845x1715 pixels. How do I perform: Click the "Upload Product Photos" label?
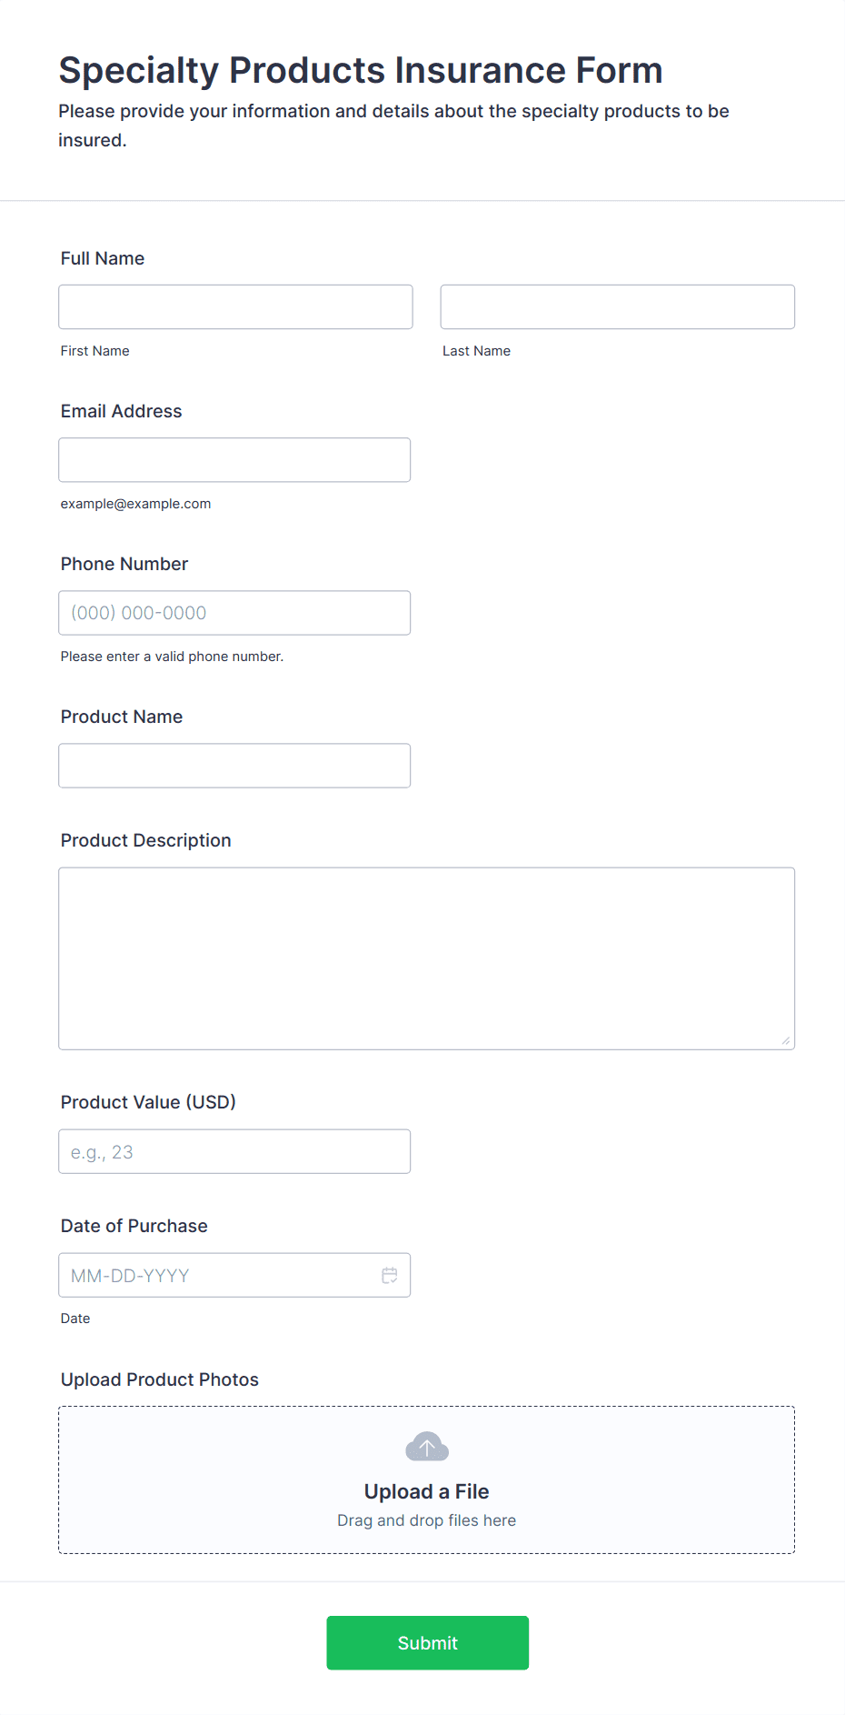[x=160, y=1379]
